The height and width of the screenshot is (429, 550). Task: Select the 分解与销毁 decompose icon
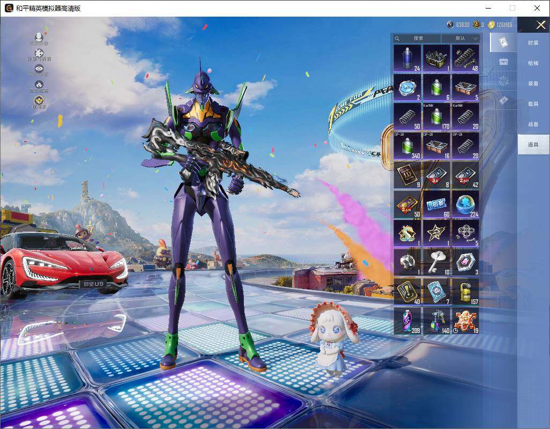39,53
